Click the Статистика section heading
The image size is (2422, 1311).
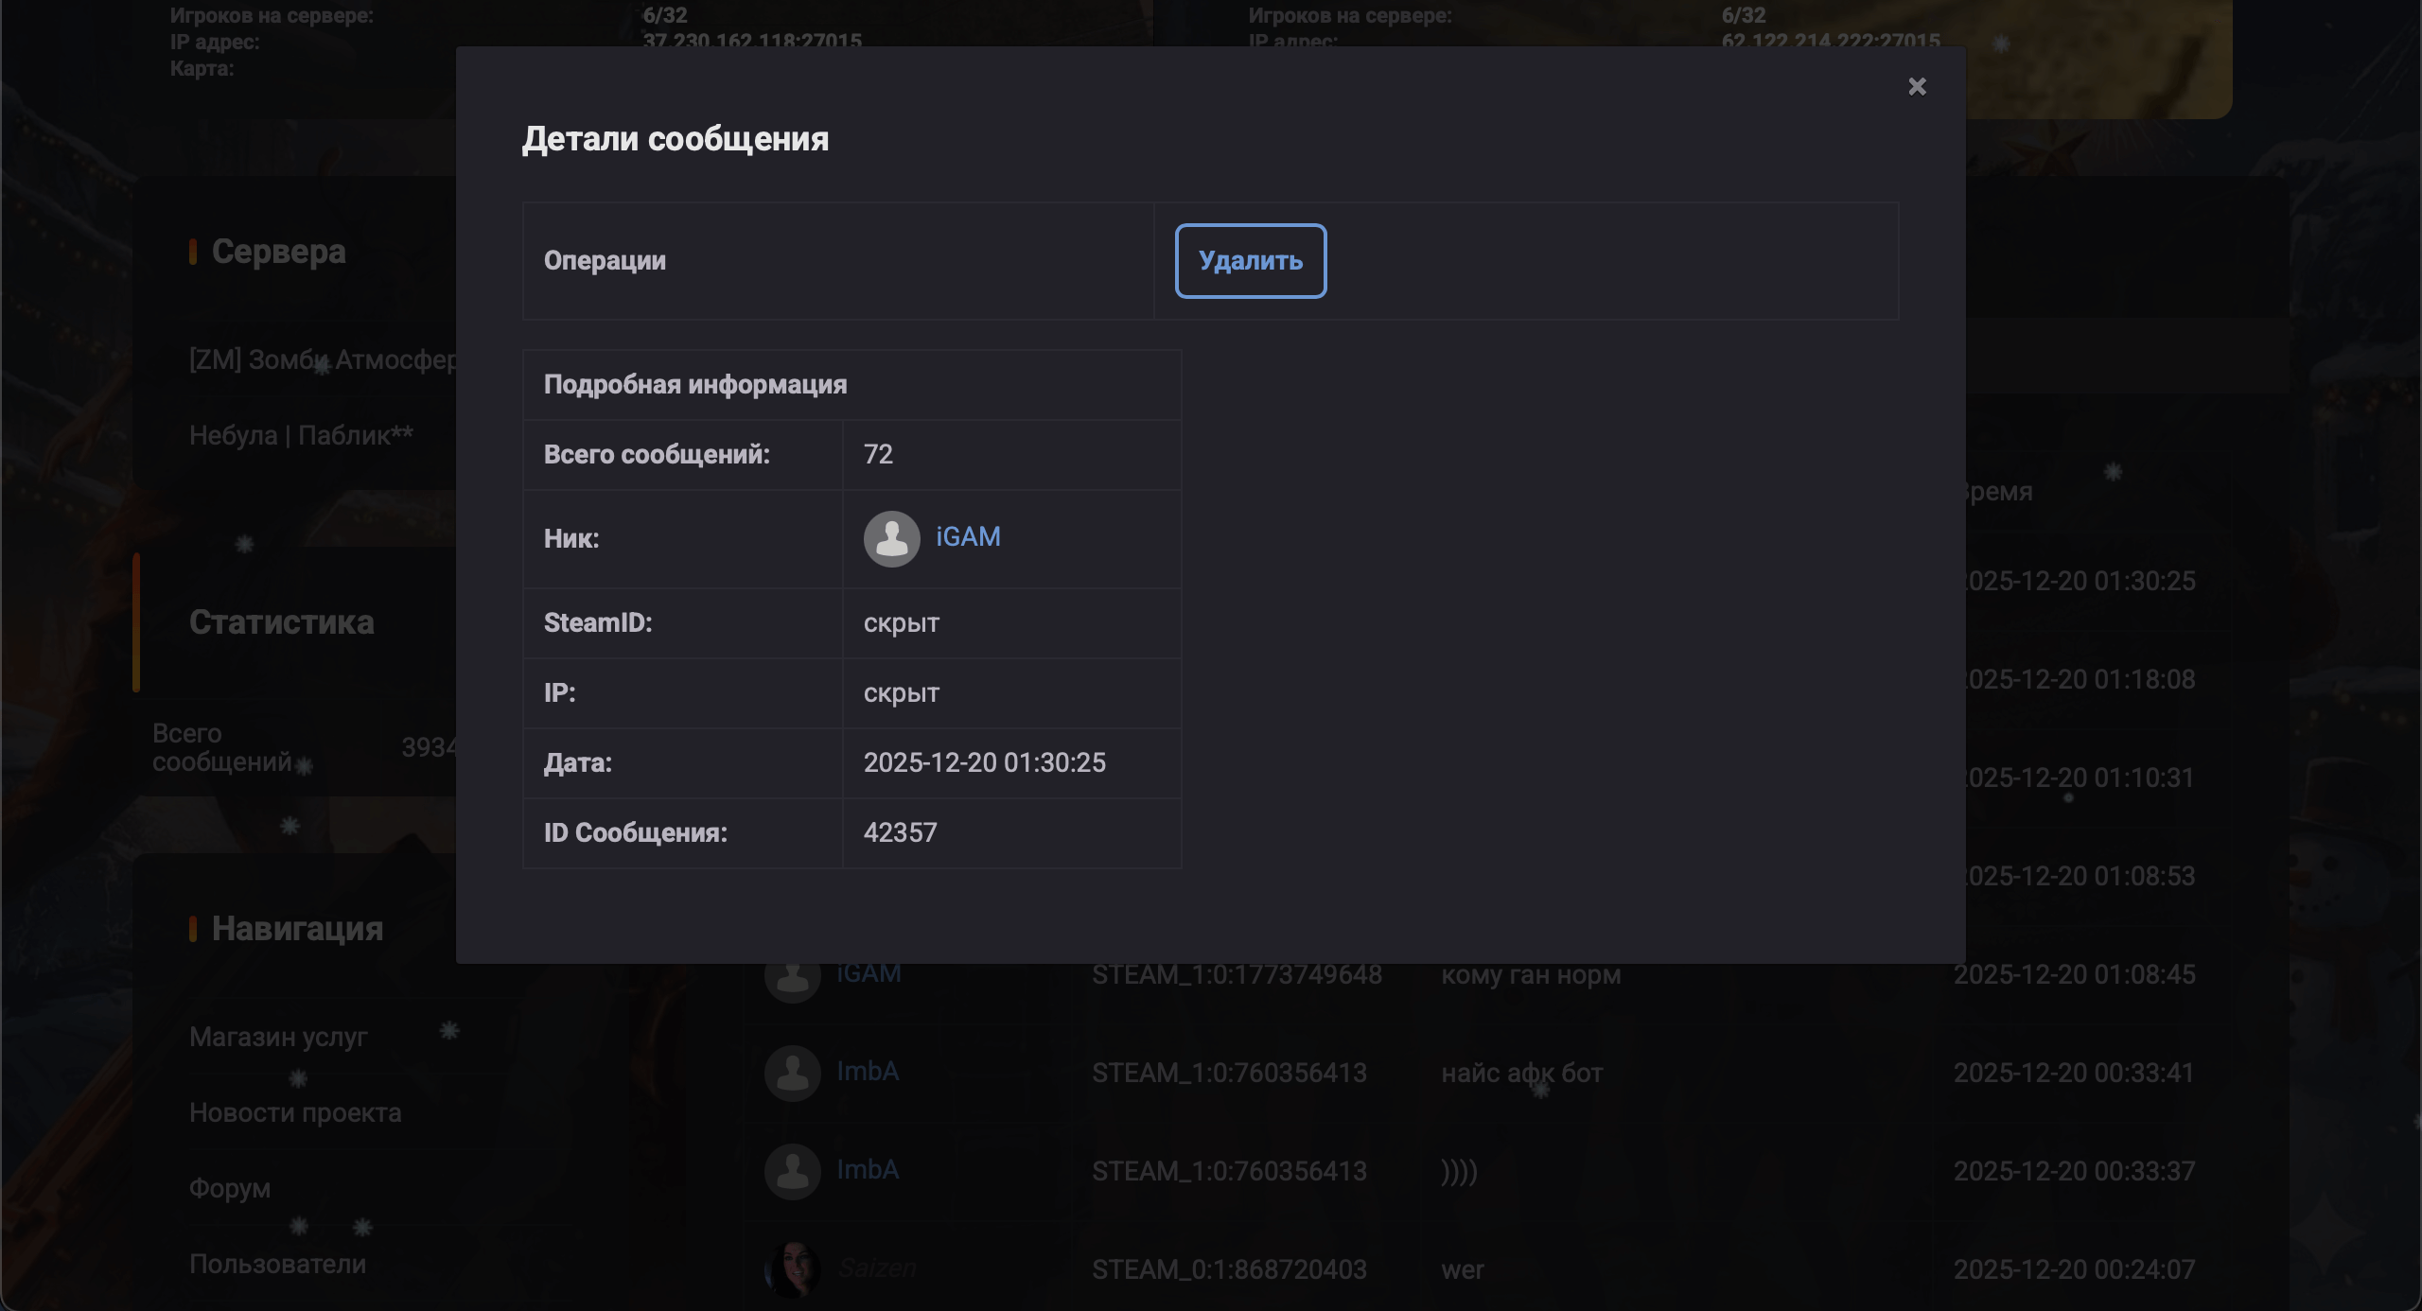pos(281,622)
